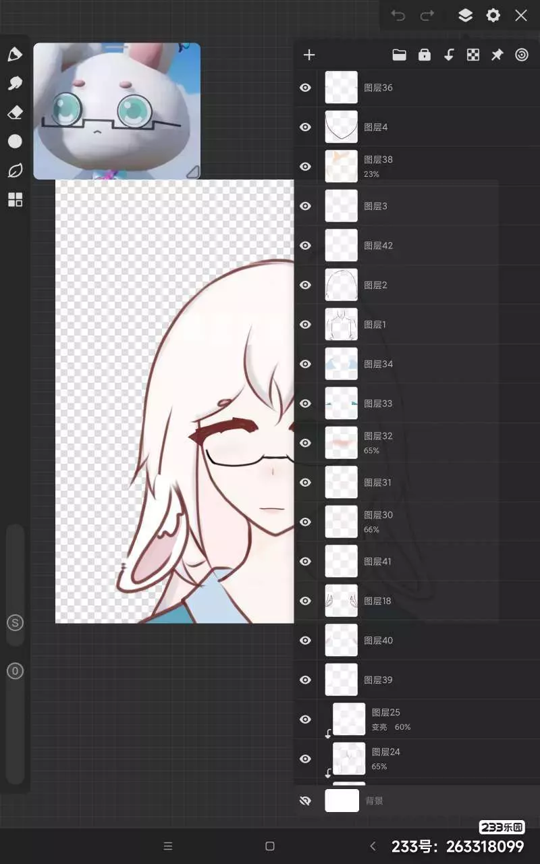Select layer name 图层18
Image resolution: width=540 pixels, height=864 pixels.
[x=378, y=601]
